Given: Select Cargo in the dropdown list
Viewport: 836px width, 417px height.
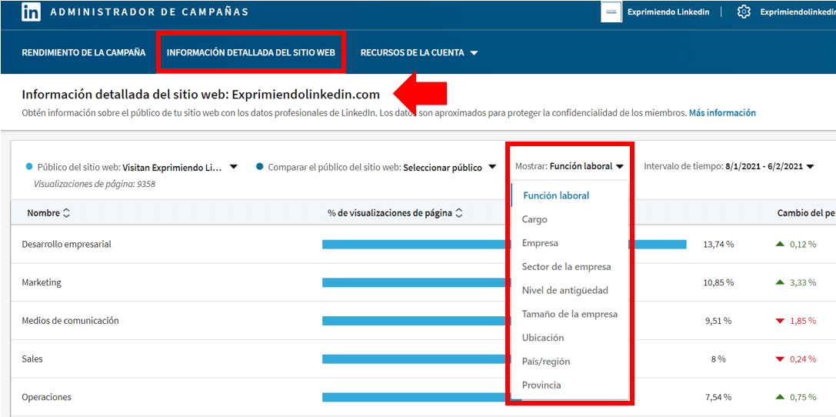Looking at the screenshot, I should point(535,219).
